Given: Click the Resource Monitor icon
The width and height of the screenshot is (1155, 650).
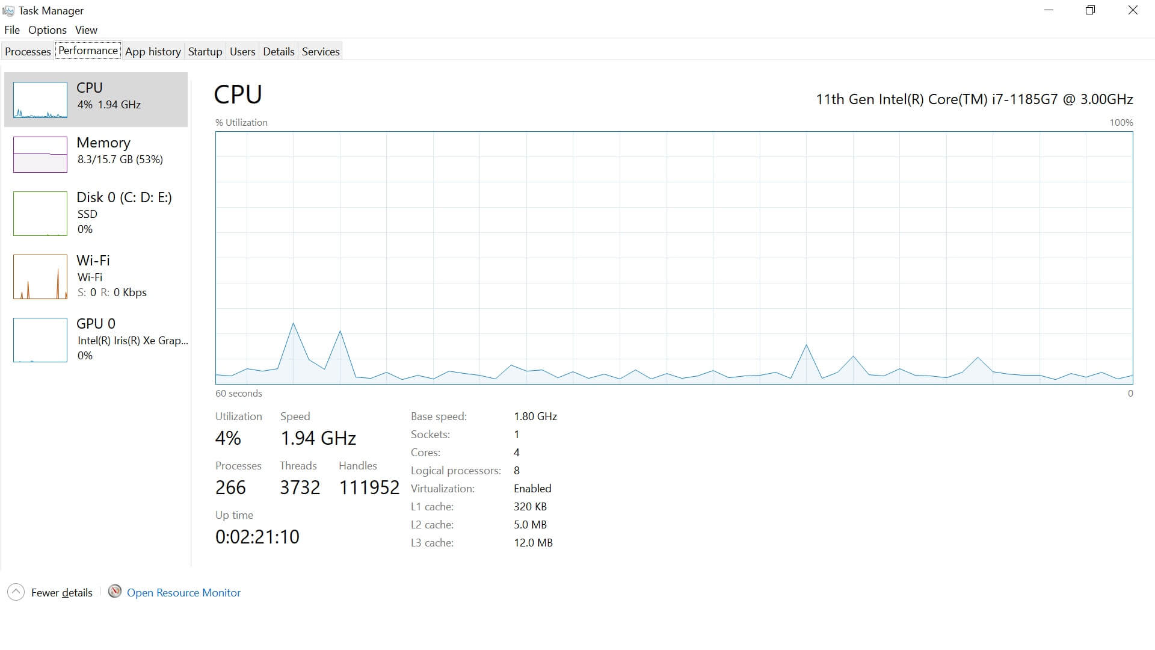Looking at the screenshot, I should tap(114, 592).
